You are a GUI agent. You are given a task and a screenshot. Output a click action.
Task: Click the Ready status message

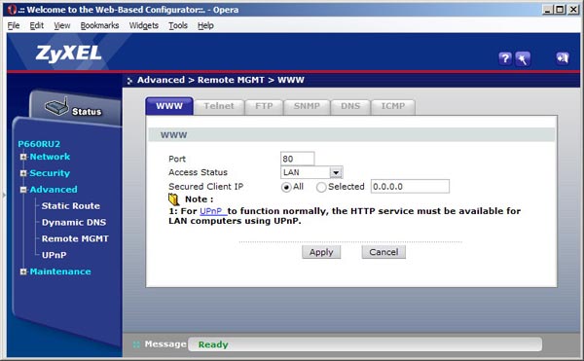pos(213,344)
